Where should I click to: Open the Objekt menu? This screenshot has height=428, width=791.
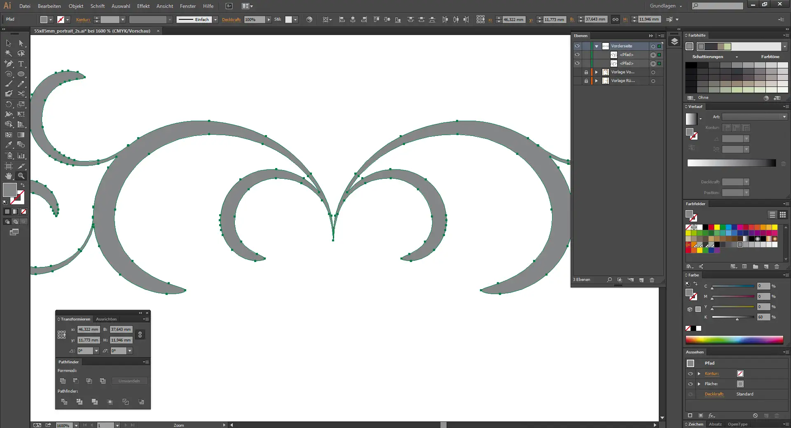[76, 6]
